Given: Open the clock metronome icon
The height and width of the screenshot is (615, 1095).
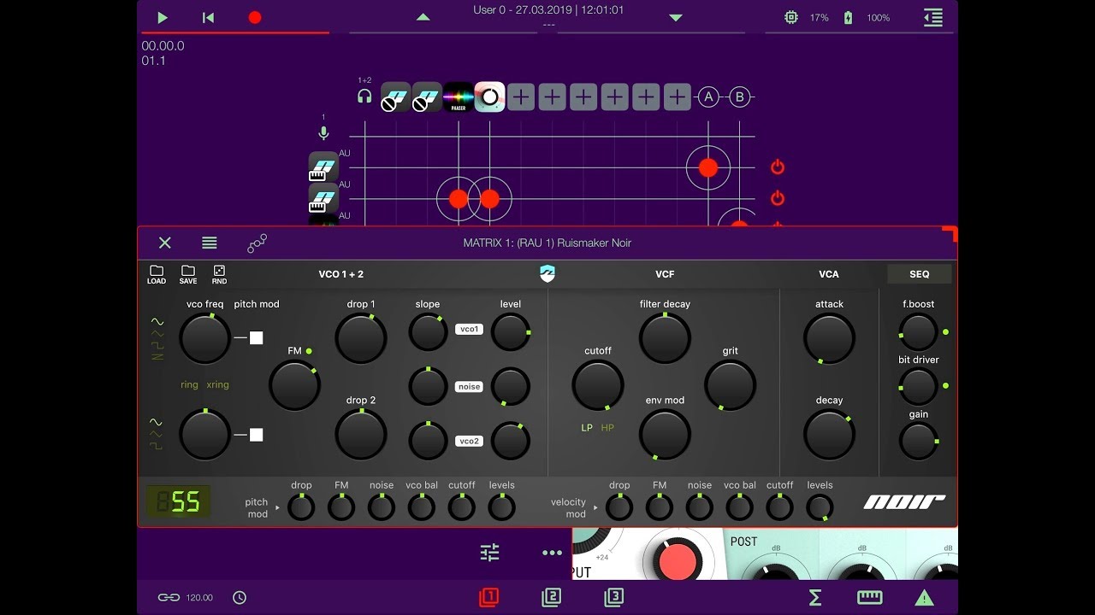Looking at the screenshot, I should click(x=240, y=598).
